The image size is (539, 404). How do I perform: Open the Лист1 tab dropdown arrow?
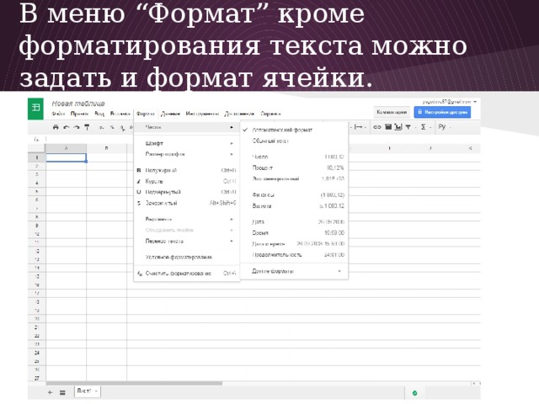click(x=96, y=391)
